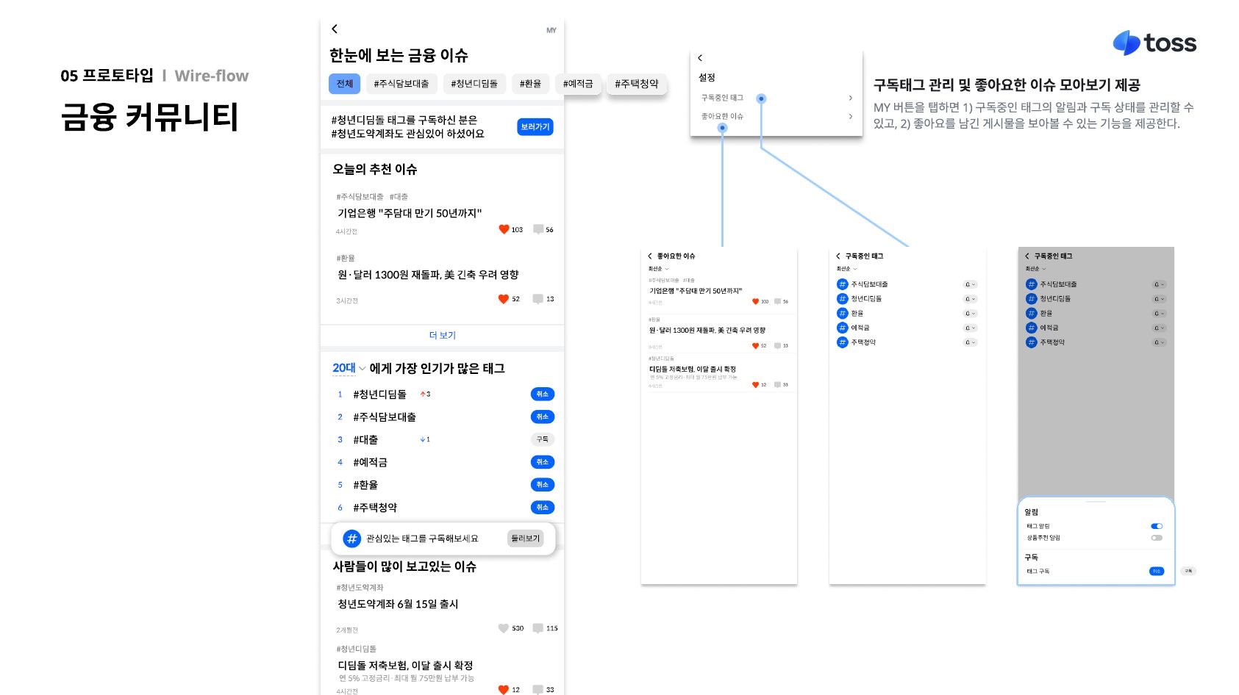This screenshot has width=1239, height=695.
Task: Go back from the 좋아요한 이슈 screen
Action: [x=650, y=256]
